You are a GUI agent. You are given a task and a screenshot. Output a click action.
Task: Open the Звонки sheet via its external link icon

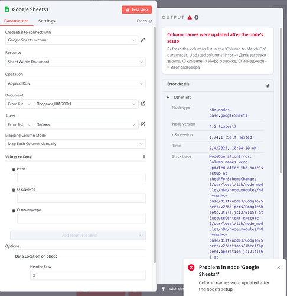pyautogui.click(x=143, y=124)
